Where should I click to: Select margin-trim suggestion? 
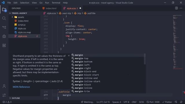107,91
